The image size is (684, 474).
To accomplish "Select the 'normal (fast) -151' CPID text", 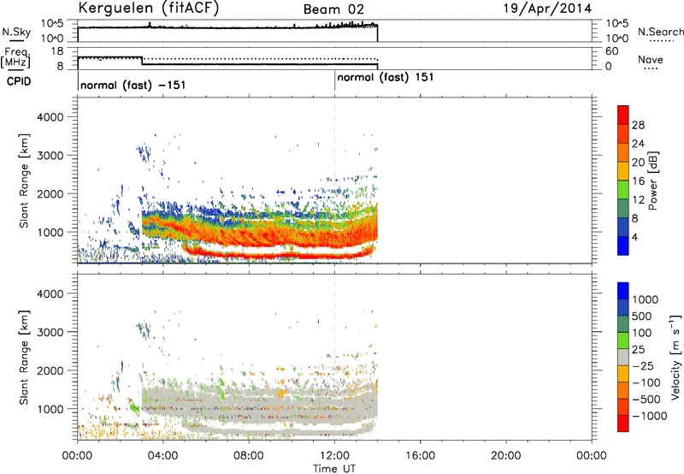I will tap(133, 85).
